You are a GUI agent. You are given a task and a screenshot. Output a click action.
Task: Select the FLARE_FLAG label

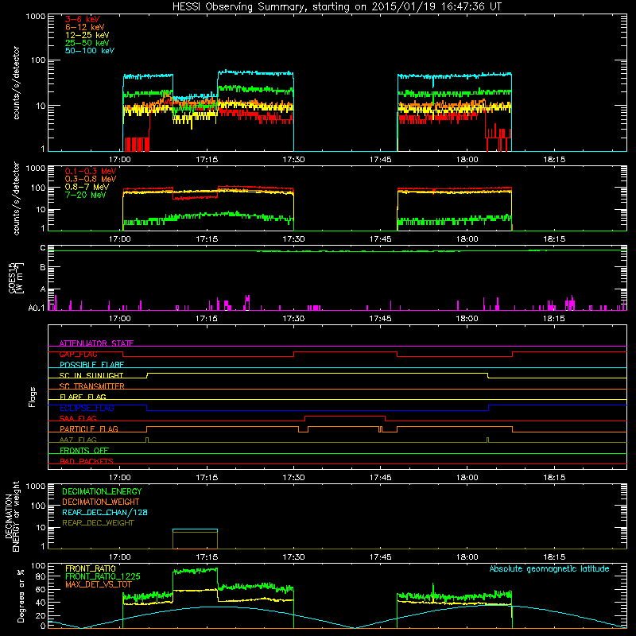(83, 397)
